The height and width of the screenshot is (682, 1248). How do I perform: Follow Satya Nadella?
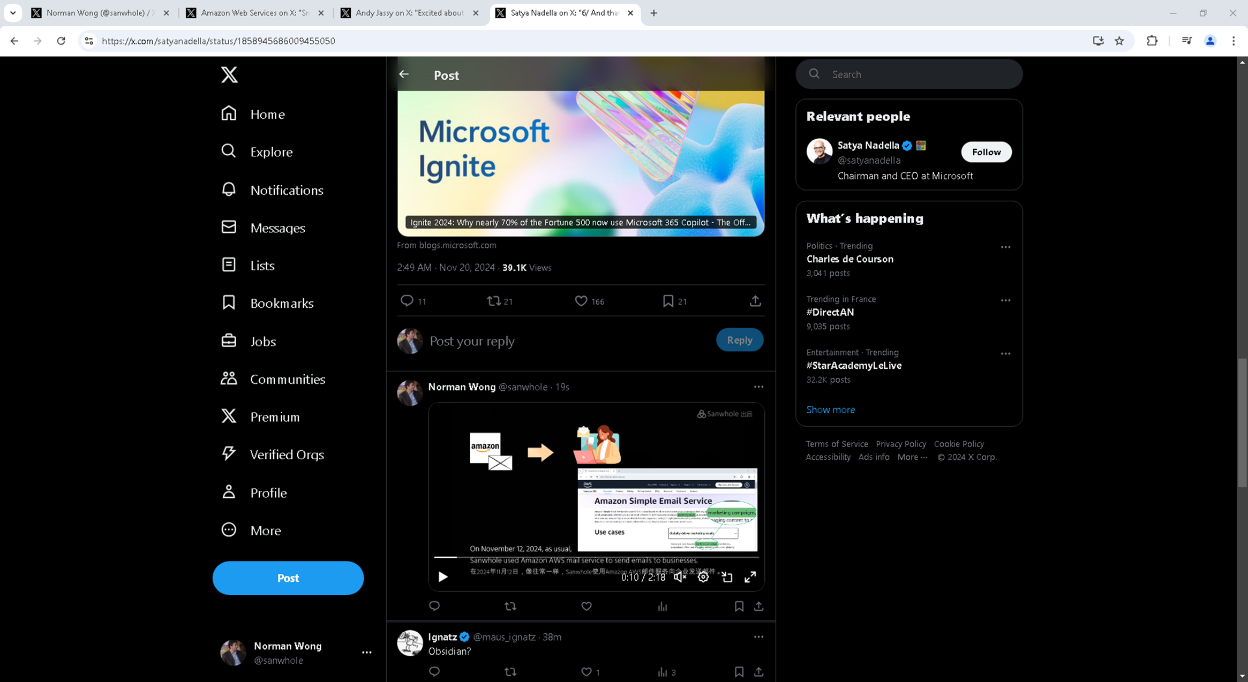986,152
